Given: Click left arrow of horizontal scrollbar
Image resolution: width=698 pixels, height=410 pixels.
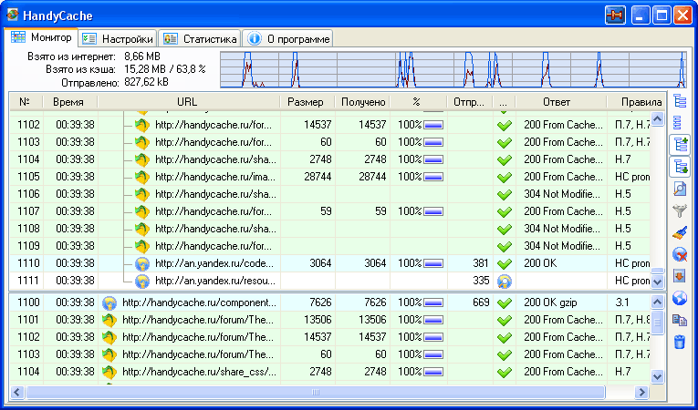Looking at the screenshot, I should 17,392.
